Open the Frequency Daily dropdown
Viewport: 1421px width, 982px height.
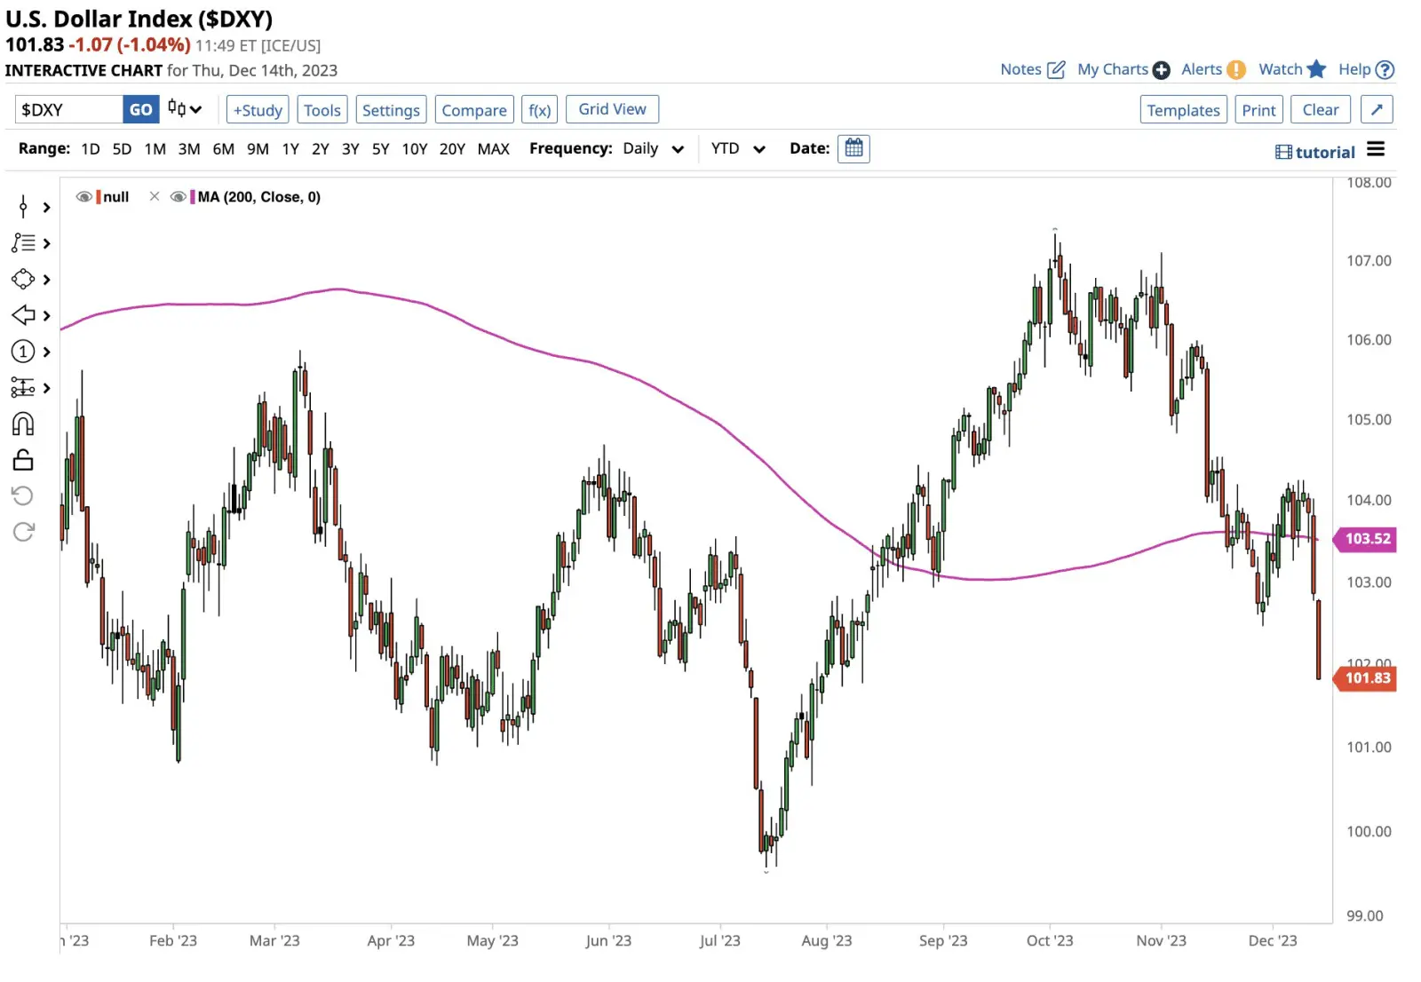pyautogui.click(x=653, y=149)
